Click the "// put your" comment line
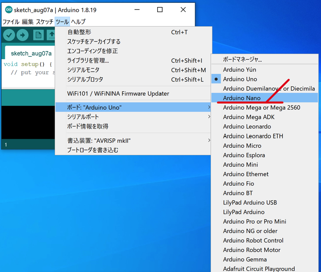This screenshot has width=321, height=272. pyautogui.click(x=33, y=72)
